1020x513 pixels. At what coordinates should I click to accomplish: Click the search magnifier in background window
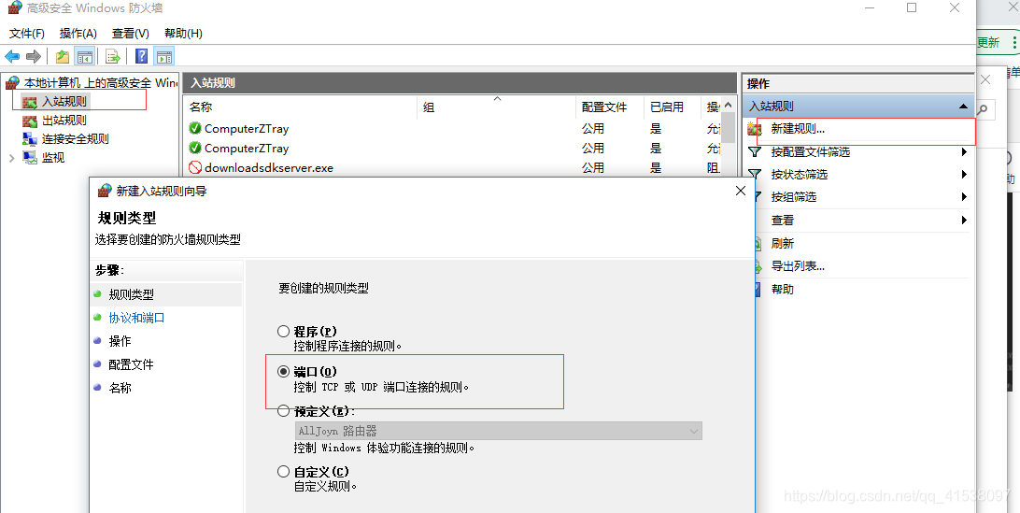(983, 109)
